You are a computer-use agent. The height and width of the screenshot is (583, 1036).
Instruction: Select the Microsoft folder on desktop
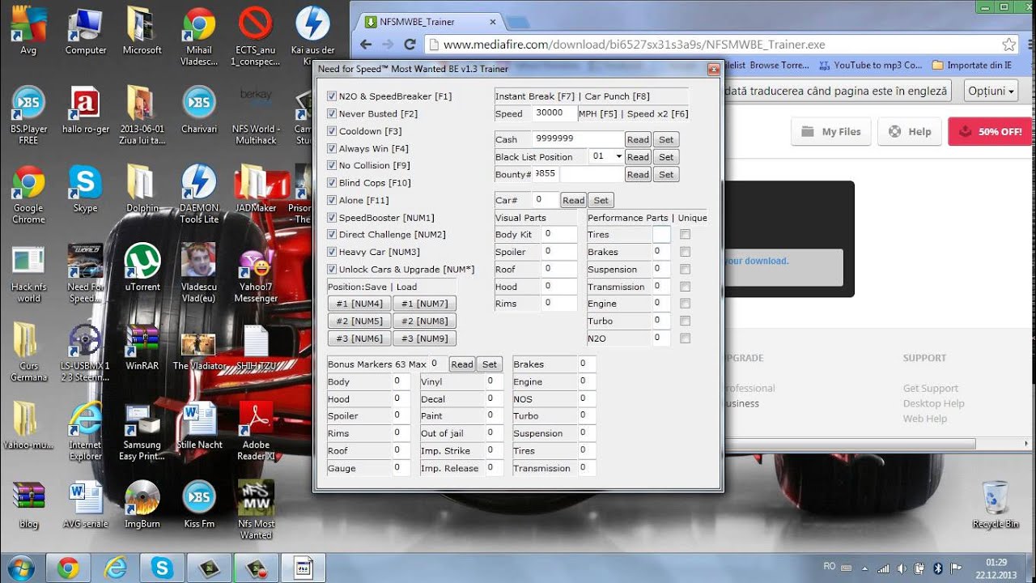[x=142, y=31]
